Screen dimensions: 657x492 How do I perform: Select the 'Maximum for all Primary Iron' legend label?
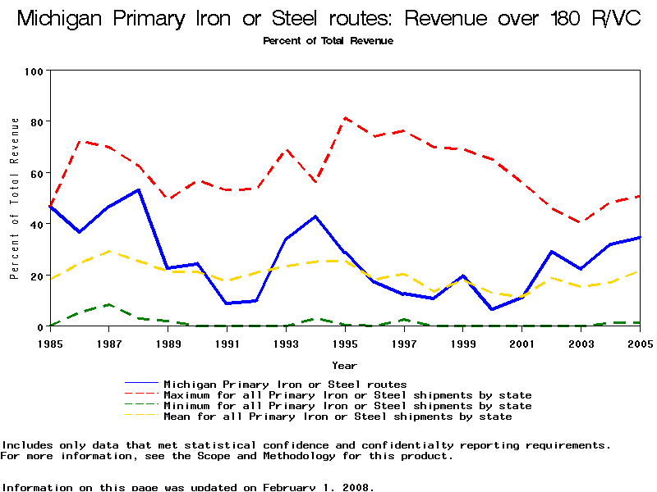[x=347, y=395]
